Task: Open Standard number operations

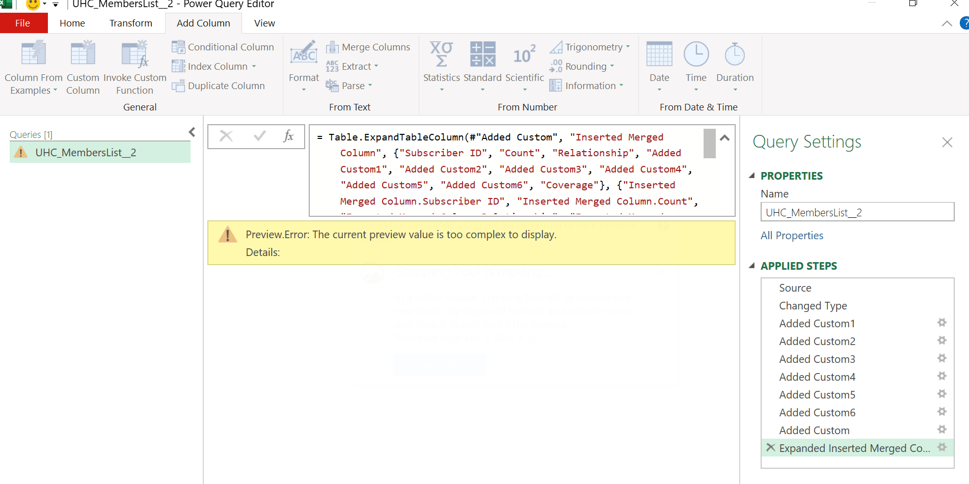Action: click(x=482, y=66)
